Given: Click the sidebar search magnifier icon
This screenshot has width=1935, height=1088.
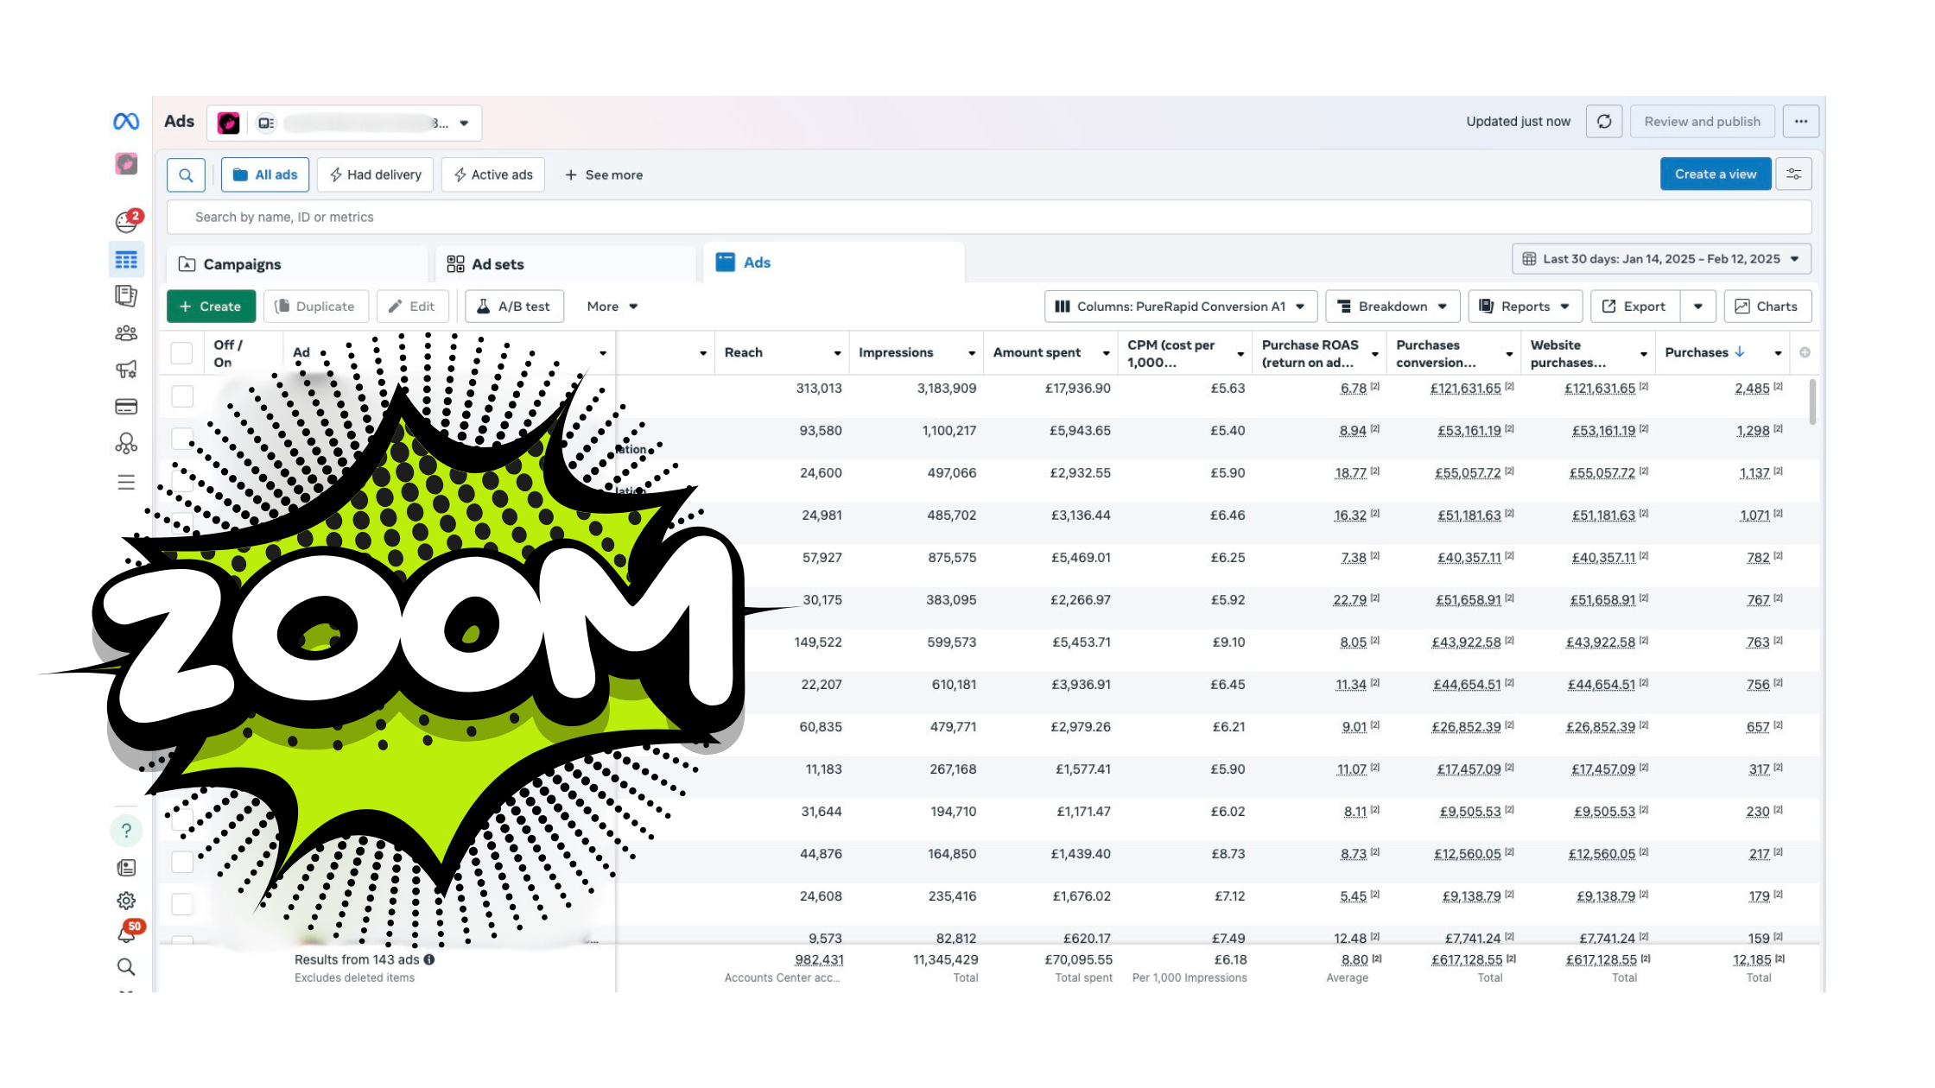Looking at the screenshot, I should click(x=126, y=967).
